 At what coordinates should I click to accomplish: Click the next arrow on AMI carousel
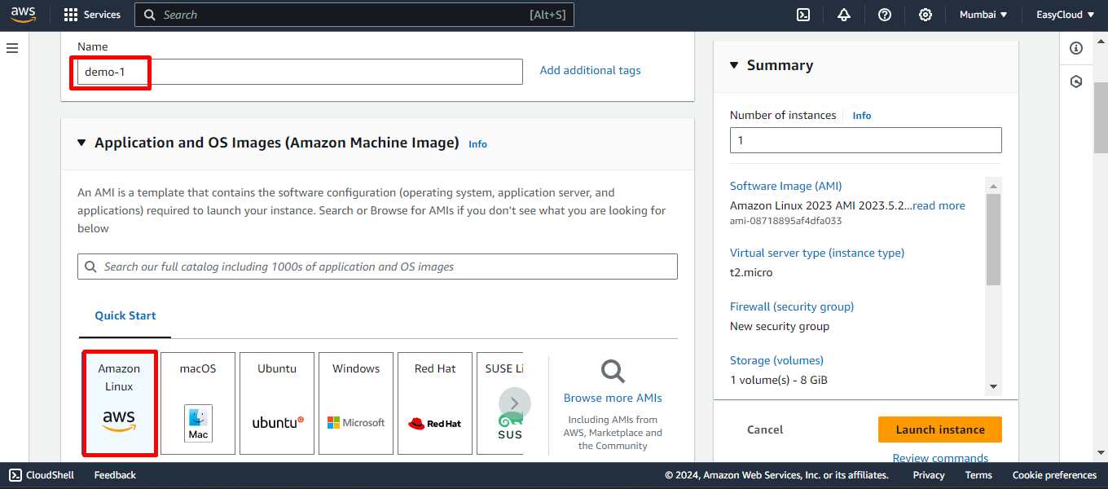[515, 403]
